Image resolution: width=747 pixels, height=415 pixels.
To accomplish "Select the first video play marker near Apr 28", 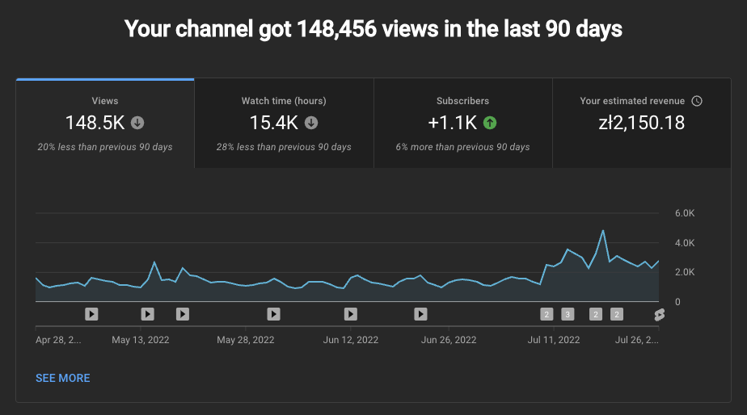I will point(91,314).
